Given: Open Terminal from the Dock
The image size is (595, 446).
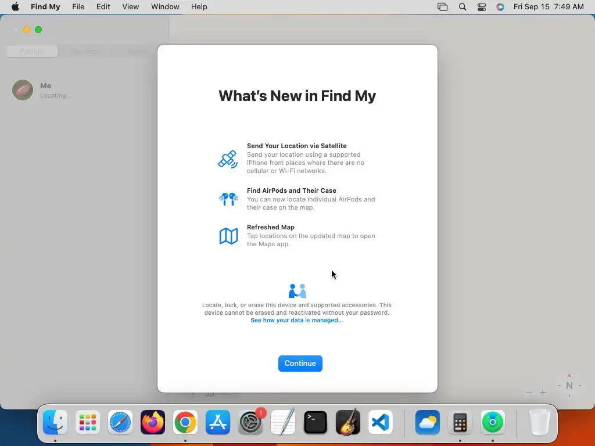Looking at the screenshot, I should click(316, 422).
